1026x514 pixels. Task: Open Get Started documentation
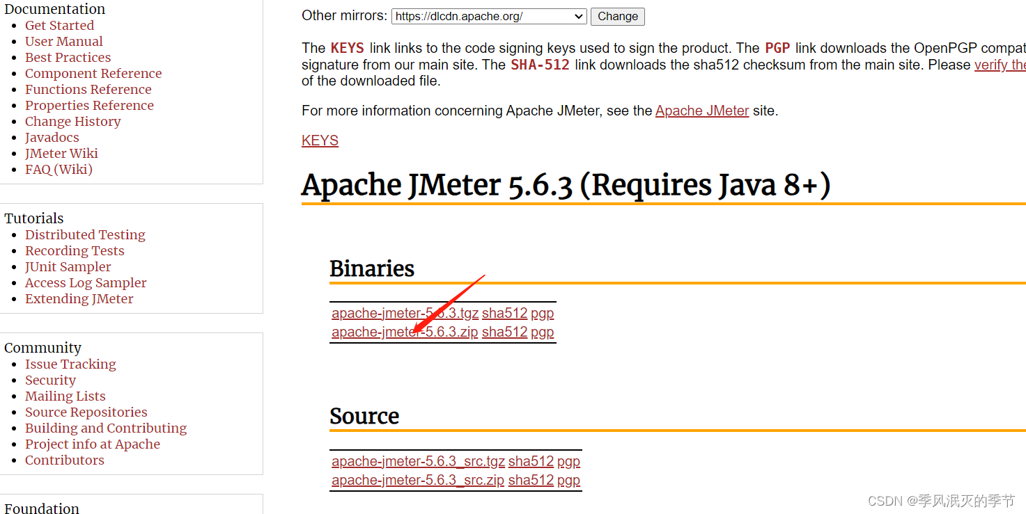pos(59,26)
